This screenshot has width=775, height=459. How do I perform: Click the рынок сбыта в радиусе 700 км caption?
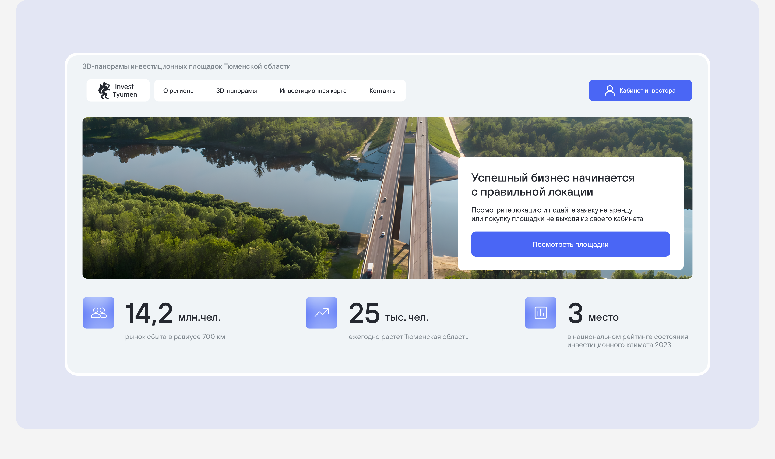coord(175,337)
